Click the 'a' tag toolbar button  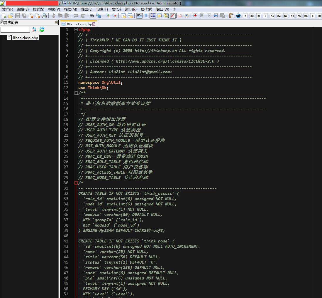point(245,16)
